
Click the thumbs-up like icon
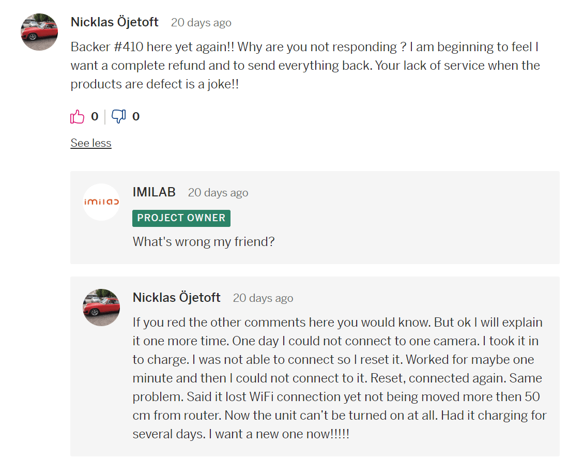(77, 116)
